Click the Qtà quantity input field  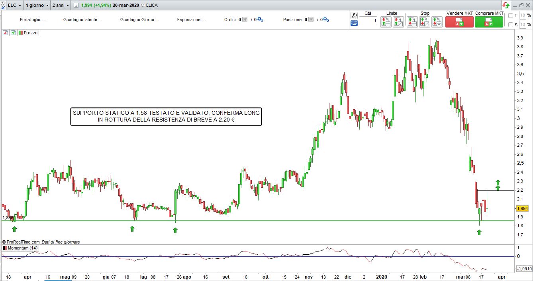pyautogui.click(x=368, y=21)
